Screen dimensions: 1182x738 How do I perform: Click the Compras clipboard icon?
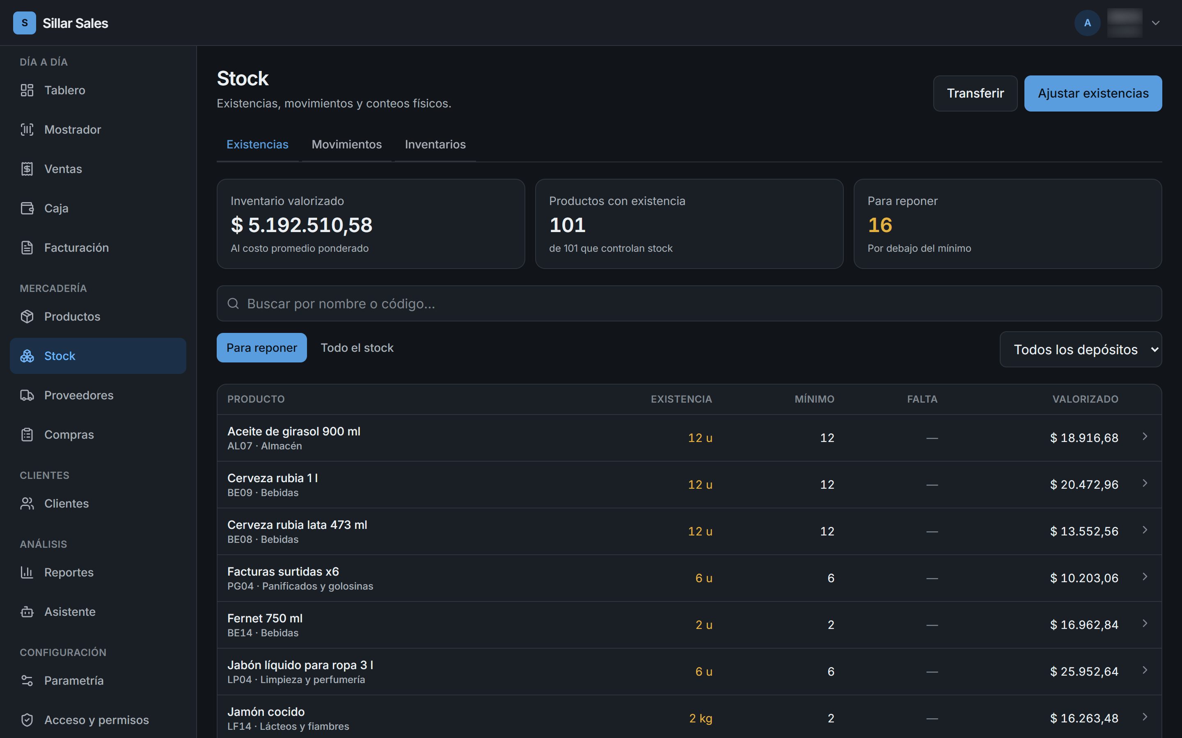tap(27, 435)
